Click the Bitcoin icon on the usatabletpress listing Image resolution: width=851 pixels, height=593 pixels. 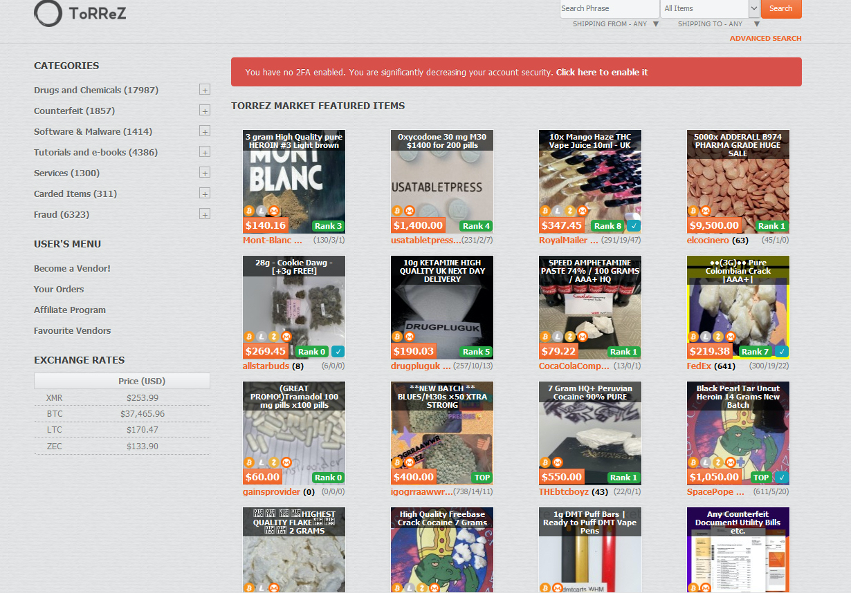point(397,211)
